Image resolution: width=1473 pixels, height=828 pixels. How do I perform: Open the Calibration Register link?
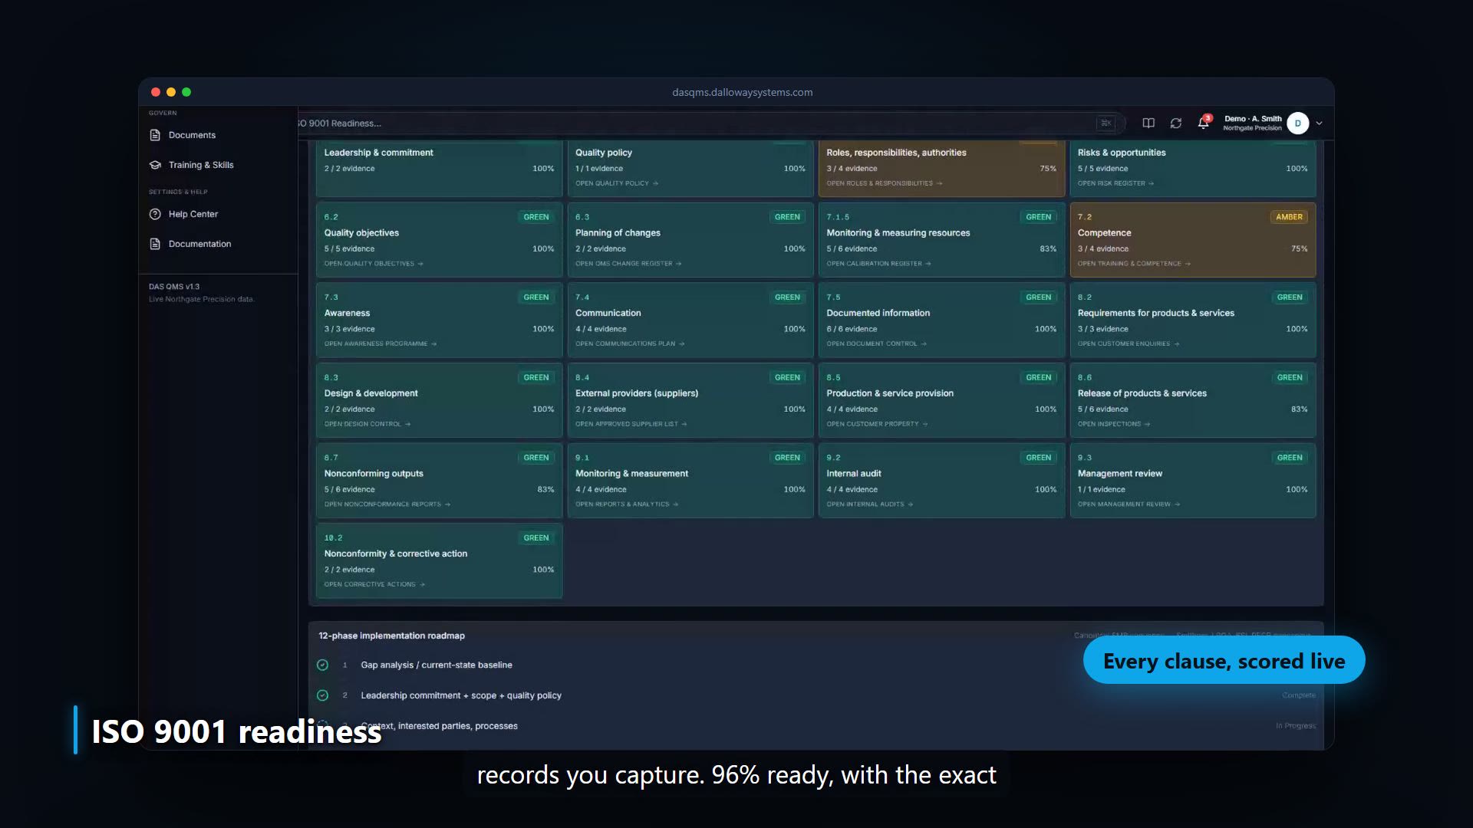pyautogui.click(x=878, y=264)
